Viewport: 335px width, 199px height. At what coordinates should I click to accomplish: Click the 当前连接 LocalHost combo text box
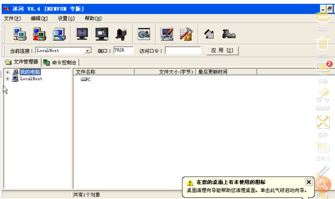(60, 51)
